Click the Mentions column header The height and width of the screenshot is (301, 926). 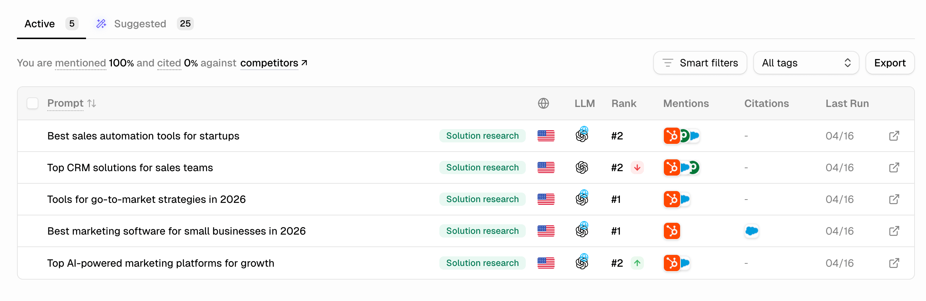click(686, 103)
